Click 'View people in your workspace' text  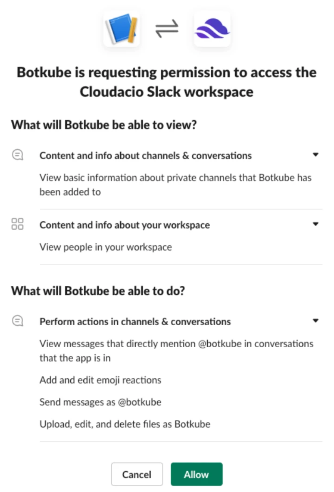[106, 247]
